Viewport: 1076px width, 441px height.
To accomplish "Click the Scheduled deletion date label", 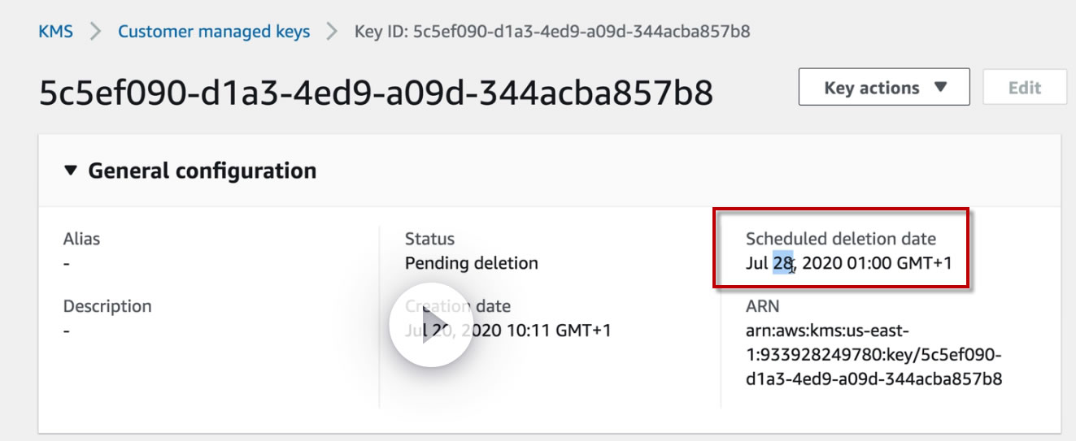I will [x=840, y=239].
